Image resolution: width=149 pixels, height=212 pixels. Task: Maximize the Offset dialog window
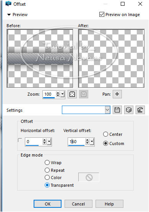(123, 4)
